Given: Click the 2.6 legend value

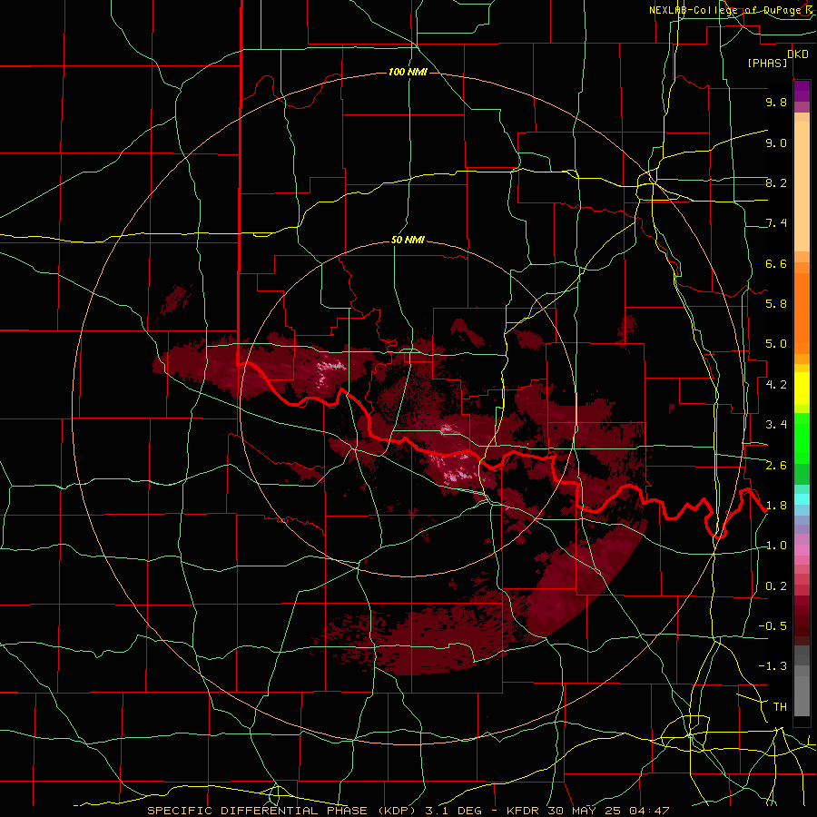Looking at the screenshot, I should 776,466.
